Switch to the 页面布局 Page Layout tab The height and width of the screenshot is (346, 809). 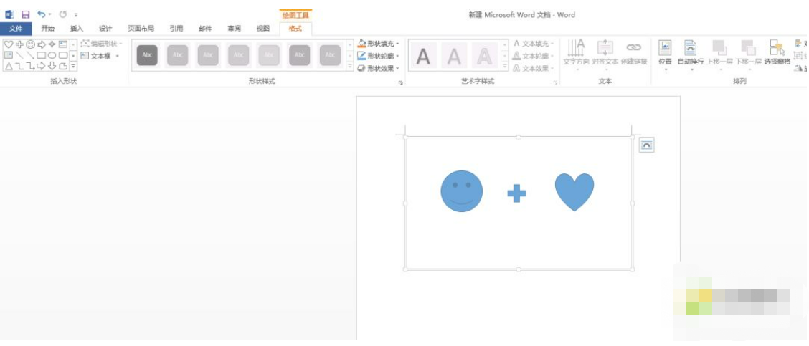click(x=141, y=29)
